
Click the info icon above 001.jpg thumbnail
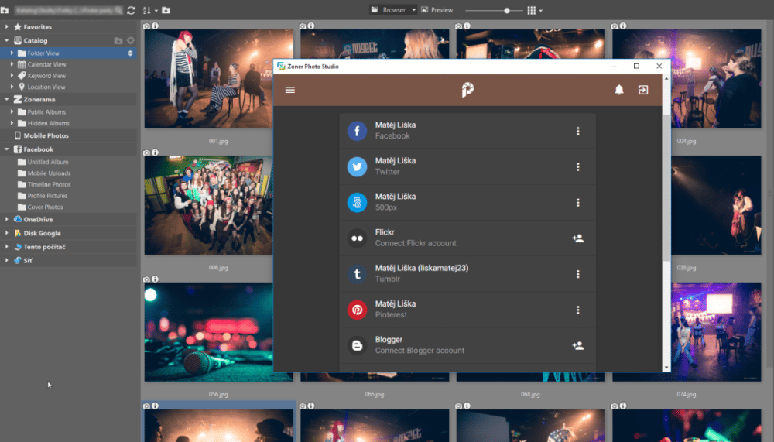point(155,26)
